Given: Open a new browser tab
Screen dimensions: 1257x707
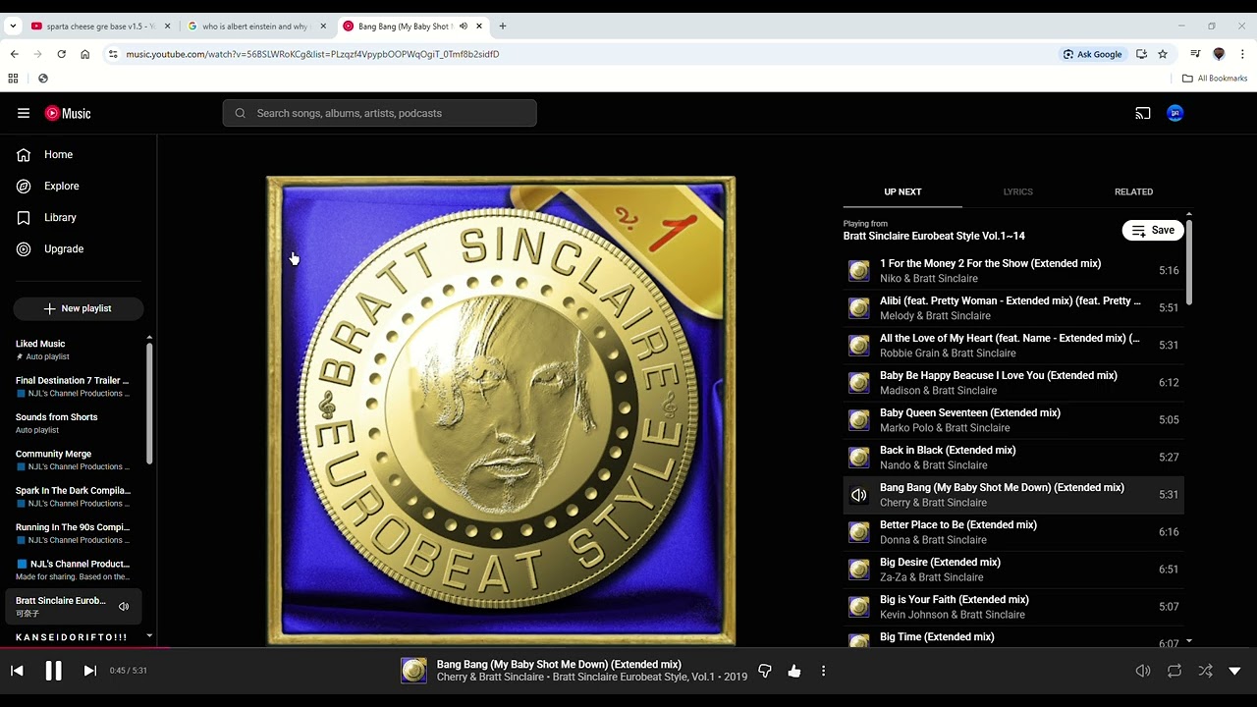Looking at the screenshot, I should pos(503,27).
